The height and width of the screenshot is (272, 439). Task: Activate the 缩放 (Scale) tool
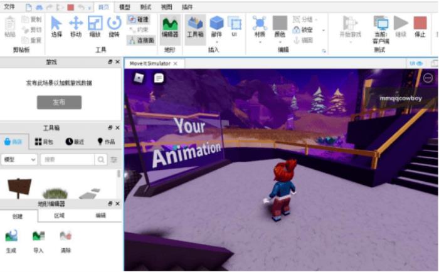point(95,26)
